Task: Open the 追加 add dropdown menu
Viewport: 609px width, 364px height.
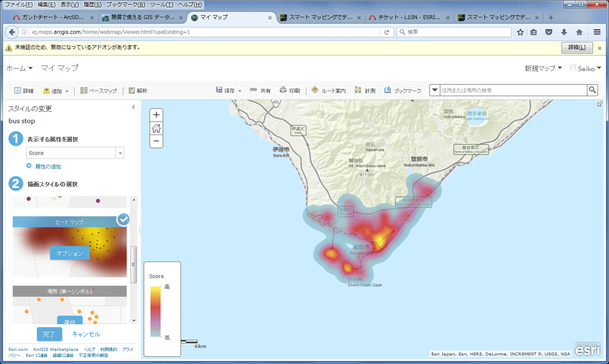Action: 56,91
